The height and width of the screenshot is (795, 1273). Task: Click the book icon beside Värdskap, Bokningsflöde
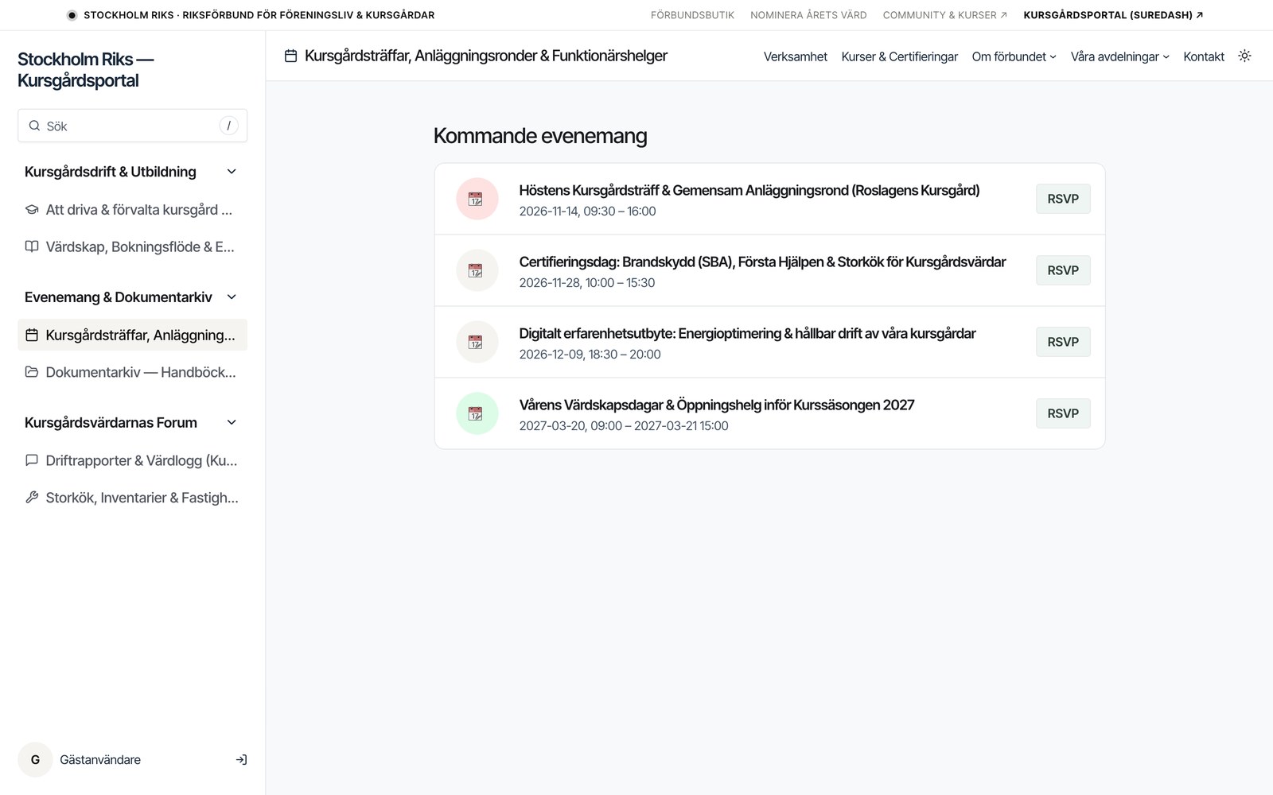click(32, 246)
